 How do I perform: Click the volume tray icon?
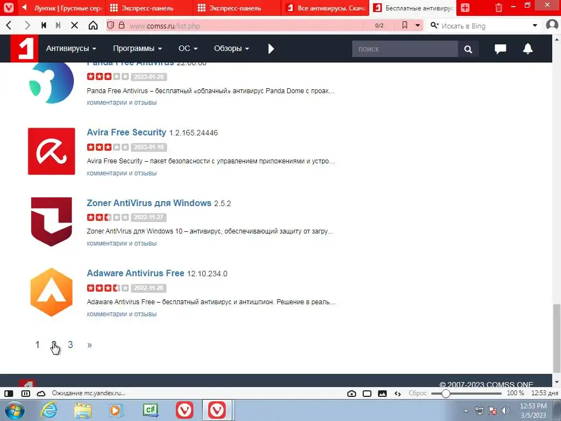click(x=506, y=411)
